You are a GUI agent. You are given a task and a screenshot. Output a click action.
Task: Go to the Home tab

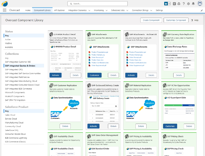click(28, 10)
